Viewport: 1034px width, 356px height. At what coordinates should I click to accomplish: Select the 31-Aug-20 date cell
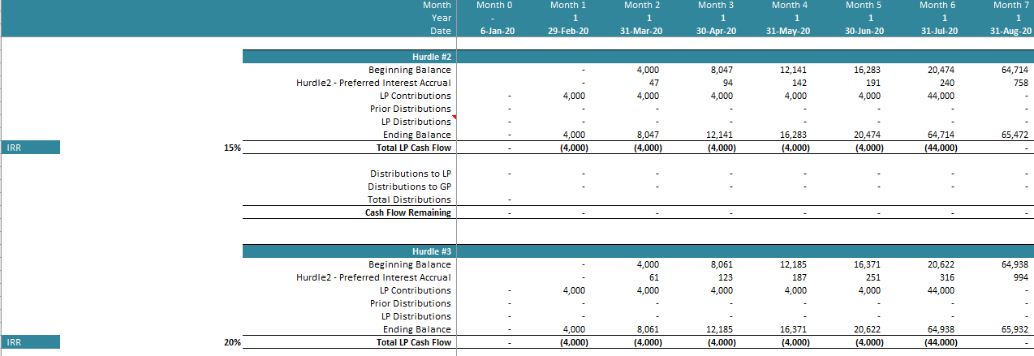pyautogui.click(x=1010, y=31)
